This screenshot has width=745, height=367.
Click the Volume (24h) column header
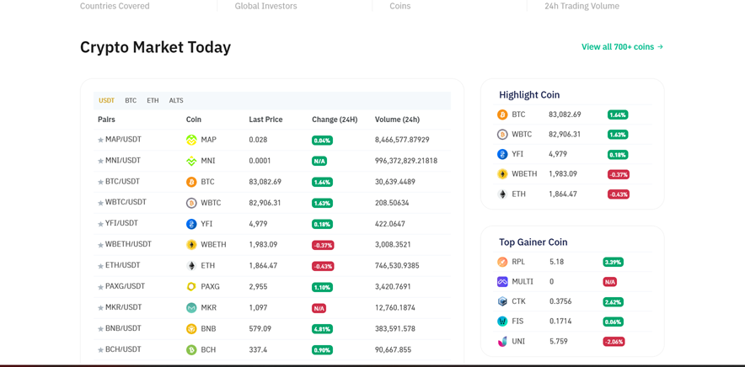tap(397, 120)
